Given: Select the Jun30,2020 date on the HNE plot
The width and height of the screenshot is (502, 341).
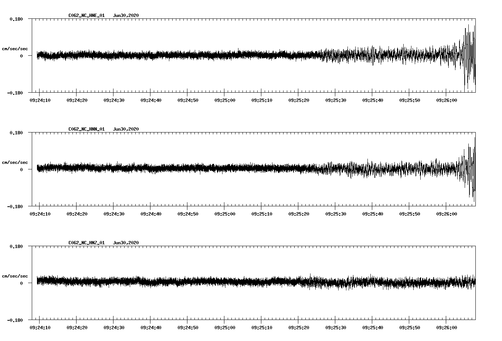Looking at the screenshot, I should point(126,15).
